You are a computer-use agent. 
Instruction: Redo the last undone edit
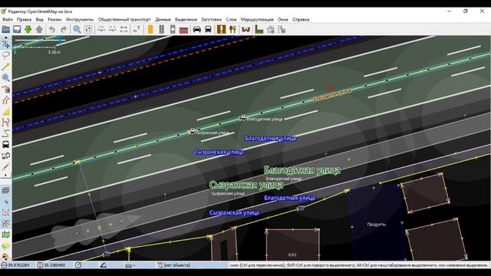tap(64, 29)
